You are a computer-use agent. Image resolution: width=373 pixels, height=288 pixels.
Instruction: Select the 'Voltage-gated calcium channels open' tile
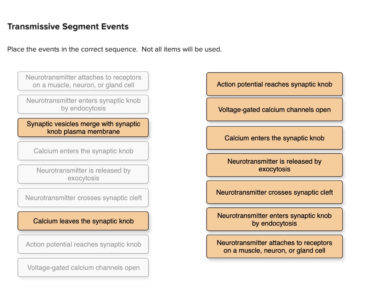click(x=274, y=109)
